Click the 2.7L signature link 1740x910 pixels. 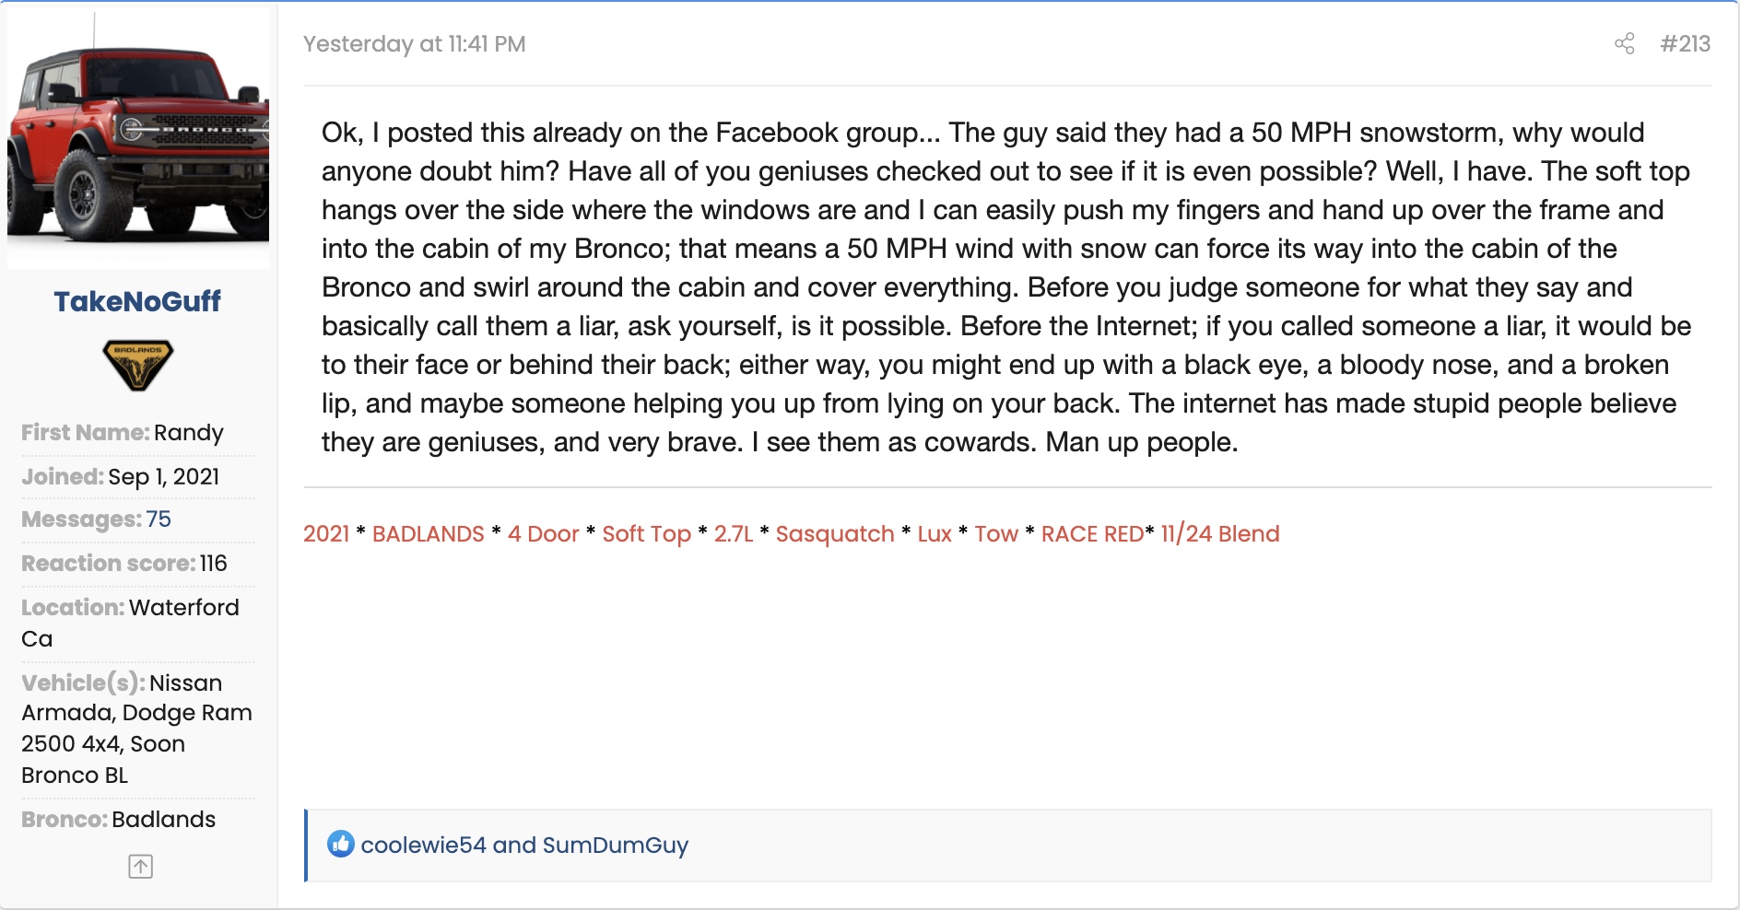pyautogui.click(x=734, y=534)
